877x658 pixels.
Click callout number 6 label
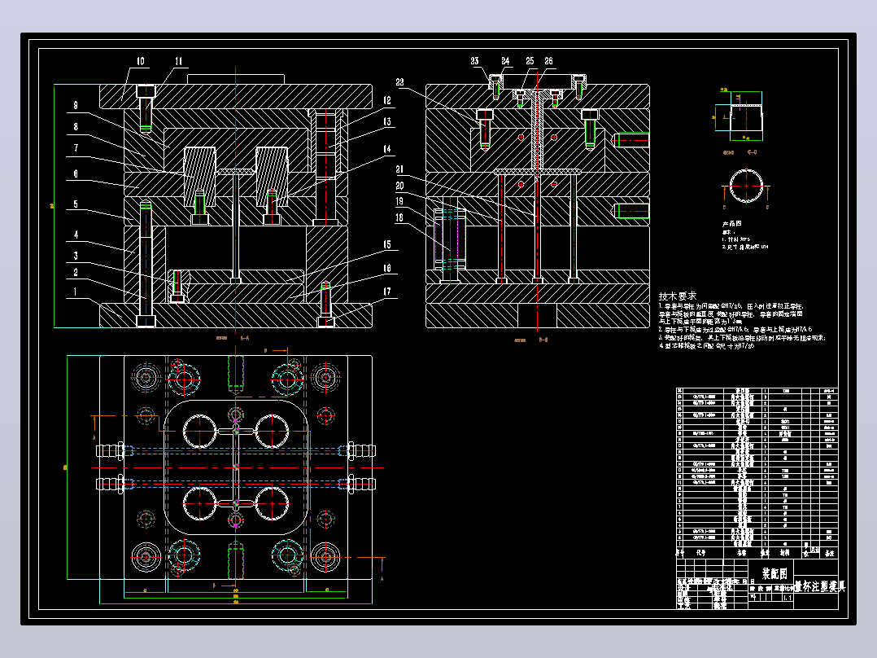point(76,174)
